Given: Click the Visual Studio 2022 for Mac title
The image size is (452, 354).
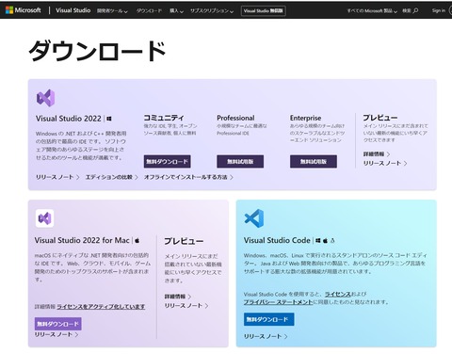Looking at the screenshot, I should coord(82,240).
